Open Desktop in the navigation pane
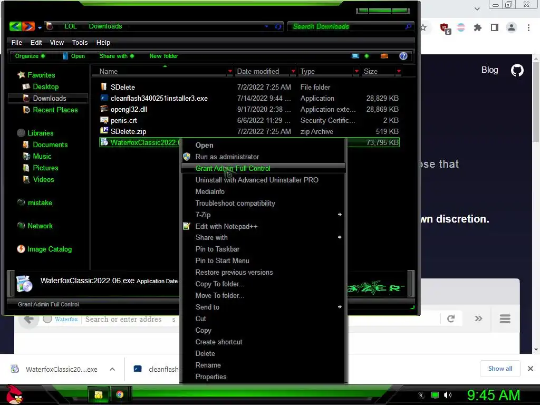 click(x=45, y=86)
